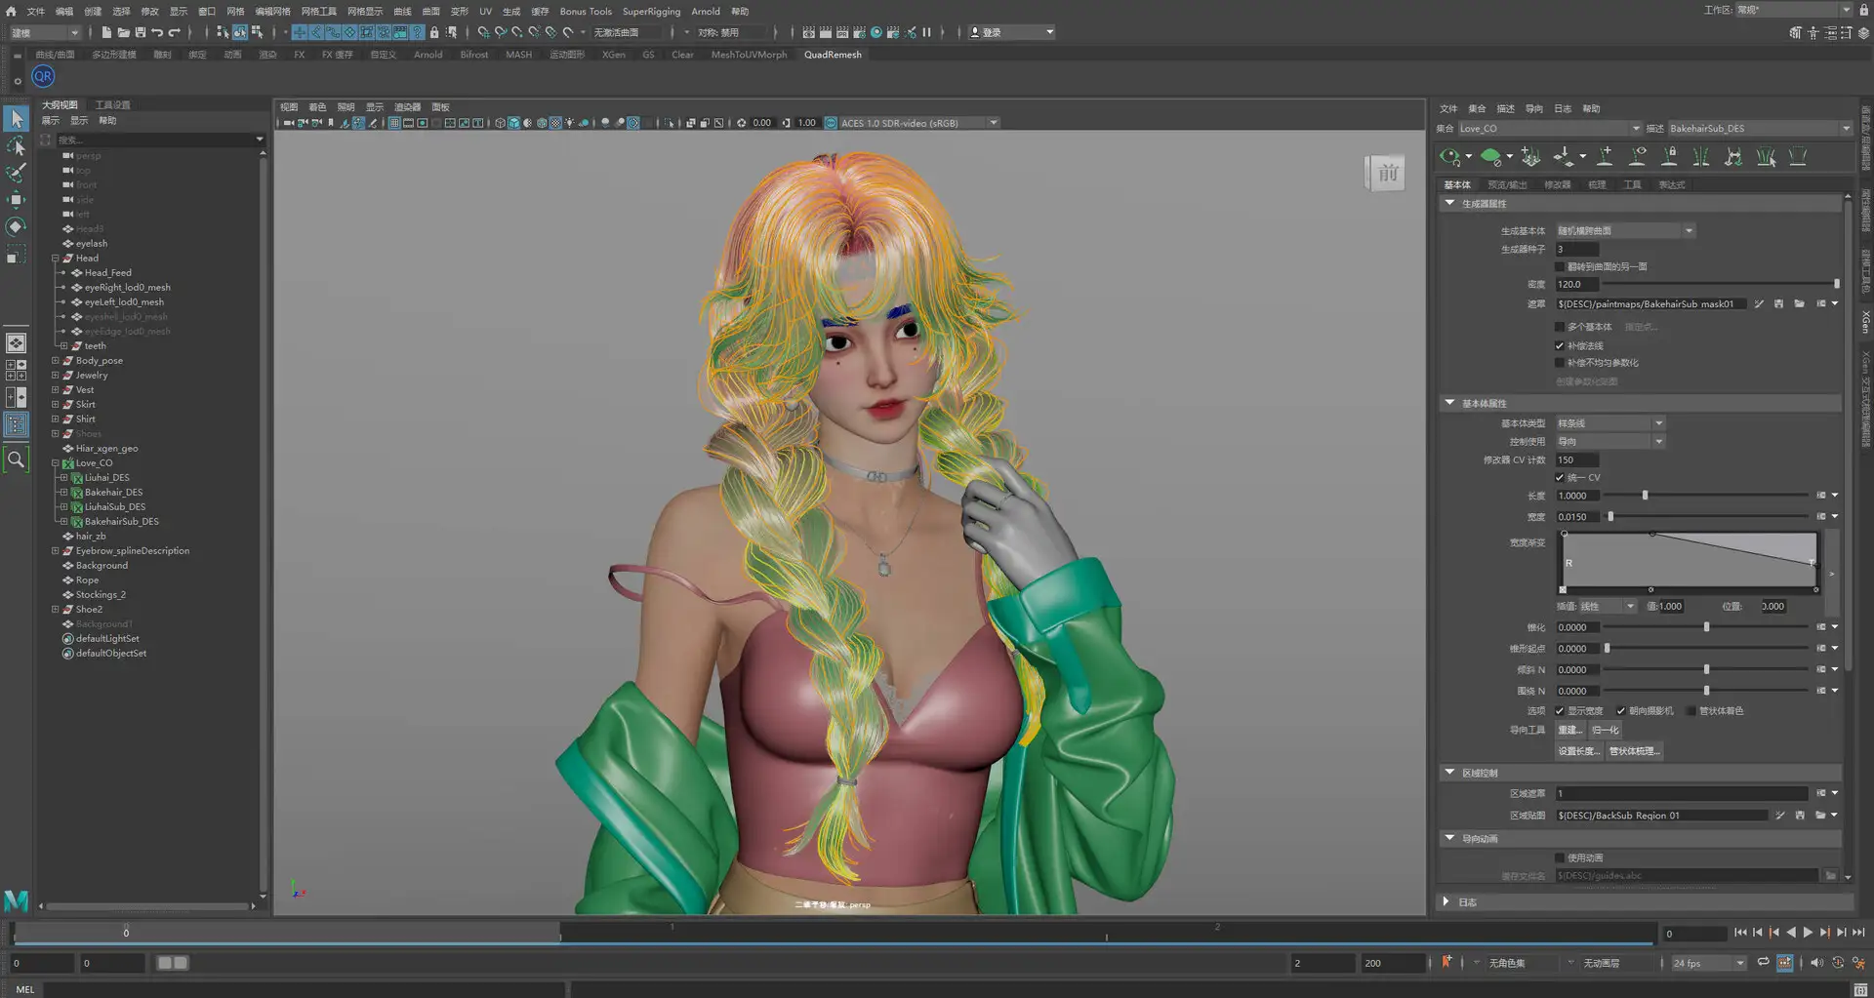Expand the Body_pose node in outliner
The width and height of the screenshot is (1874, 998).
[56, 361]
